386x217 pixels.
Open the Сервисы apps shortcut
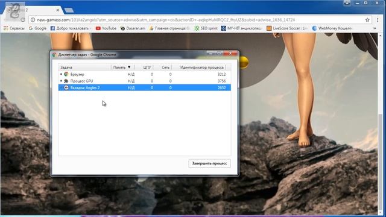[x=14, y=28]
